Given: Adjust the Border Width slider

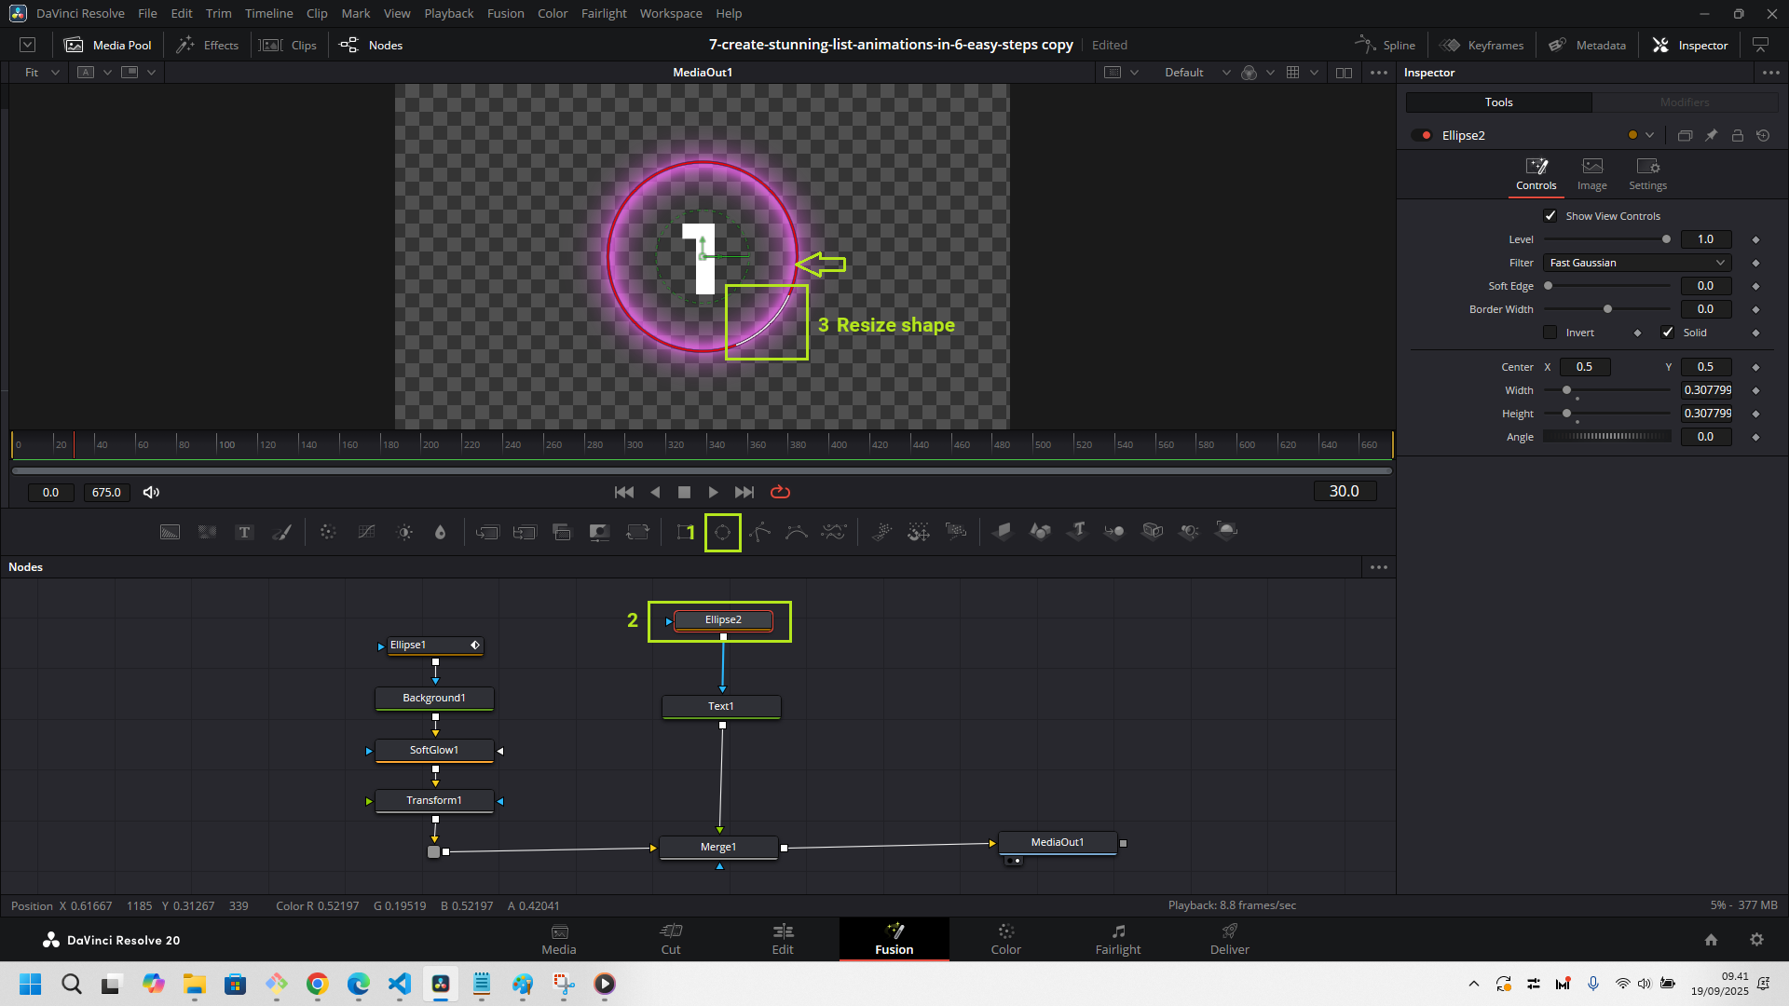Looking at the screenshot, I should point(1607,309).
